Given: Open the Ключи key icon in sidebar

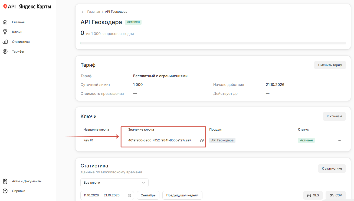Looking at the screenshot, I should pos(5,32).
